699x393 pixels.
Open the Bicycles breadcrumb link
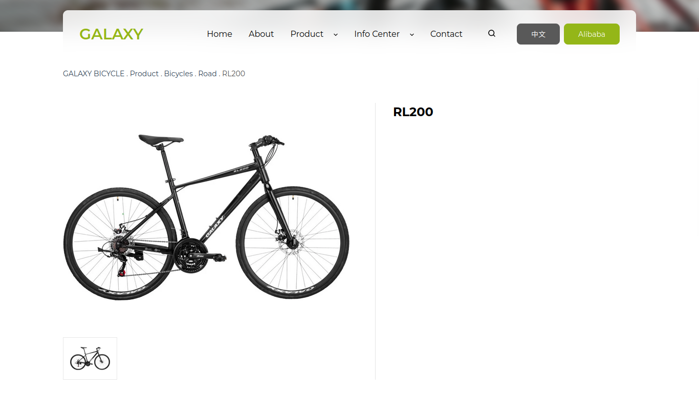pos(179,74)
